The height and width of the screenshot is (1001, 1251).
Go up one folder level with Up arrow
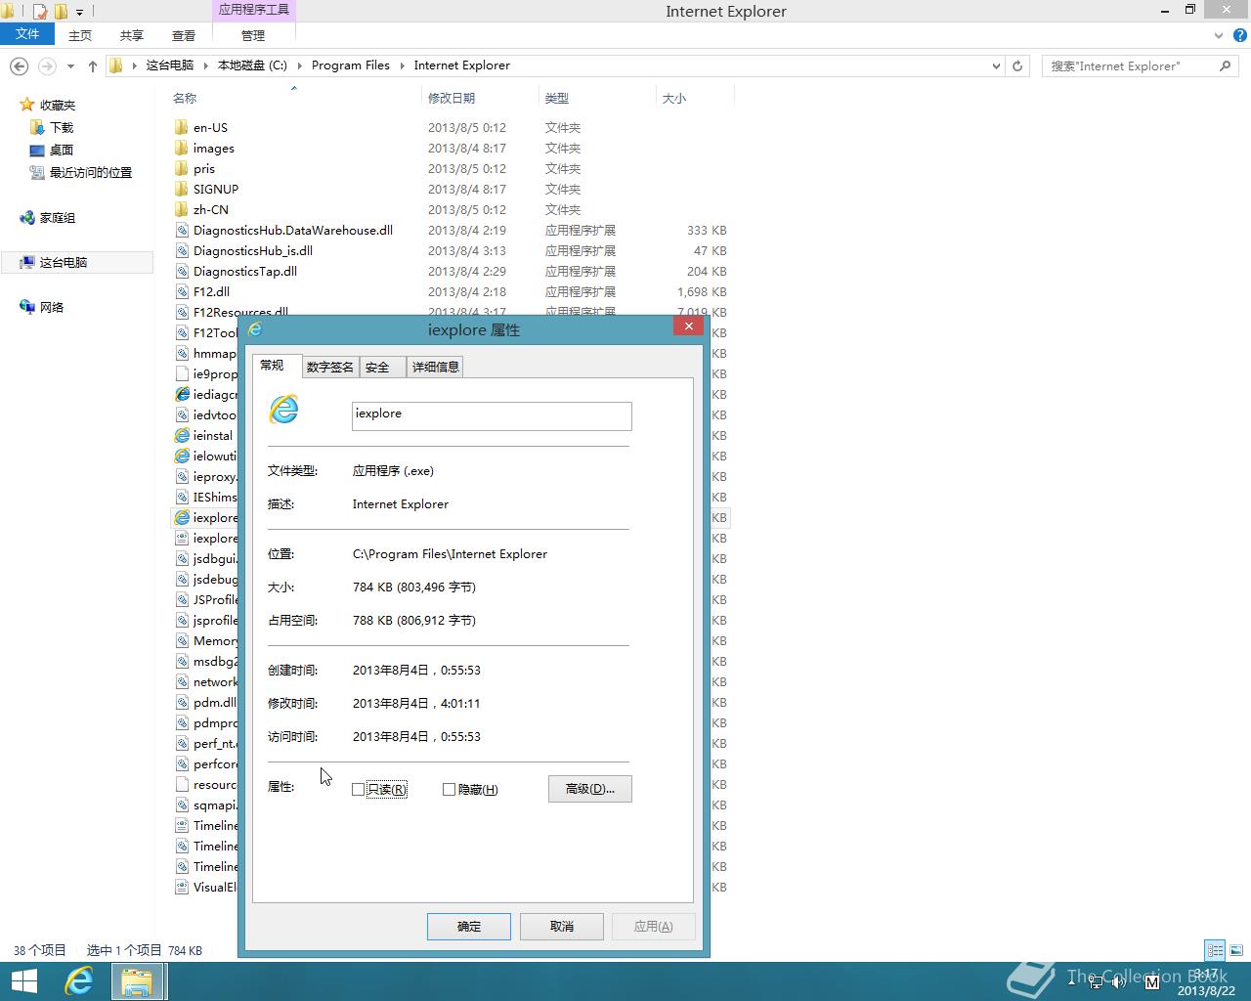[x=93, y=65]
